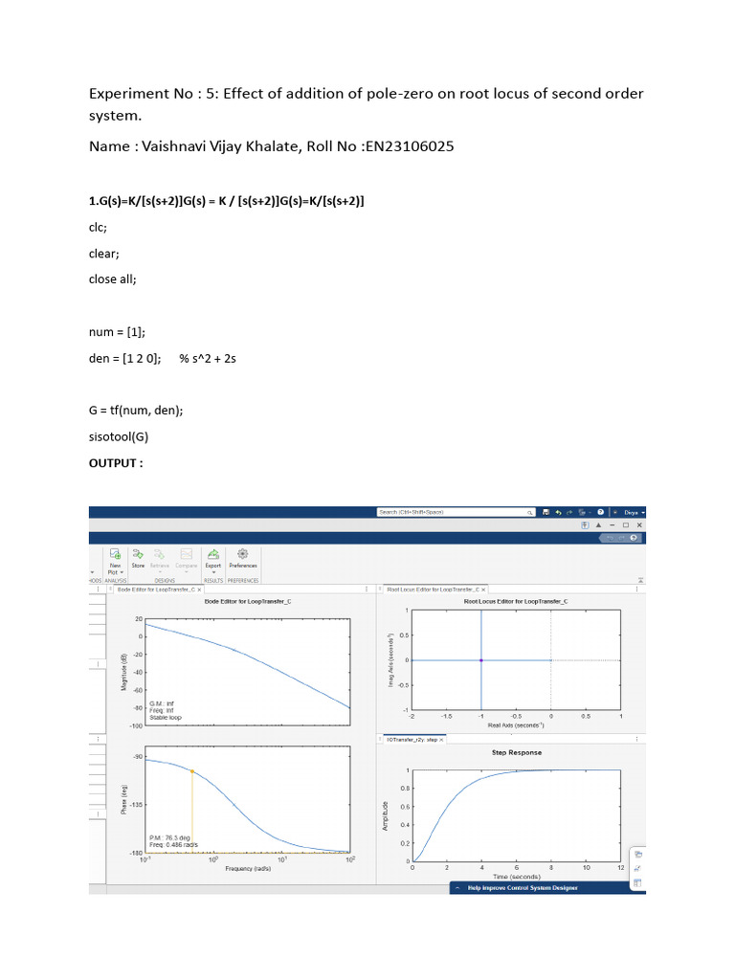Click the orange phase margin marker on phase plot
The height and width of the screenshot is (980, 735).
coord(191,772)
